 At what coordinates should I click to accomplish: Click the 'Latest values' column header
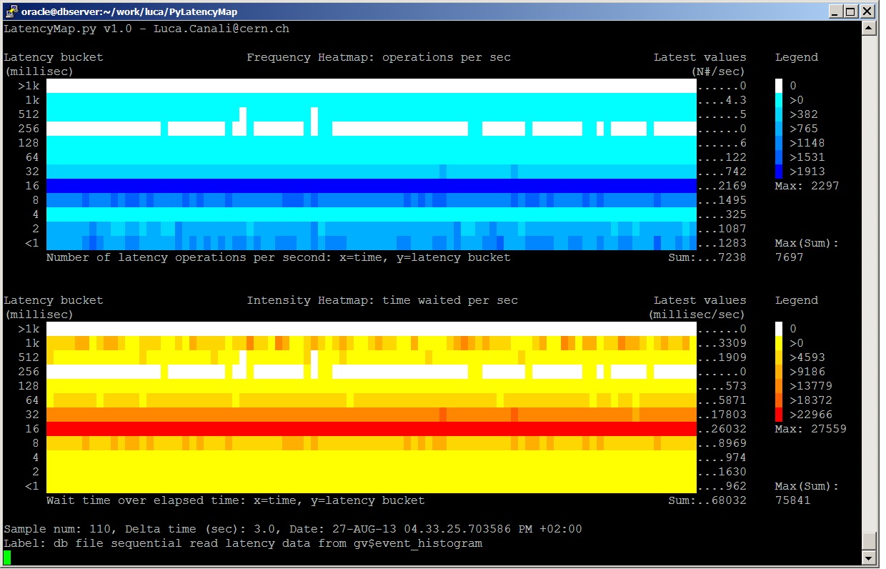click(700, 56)
